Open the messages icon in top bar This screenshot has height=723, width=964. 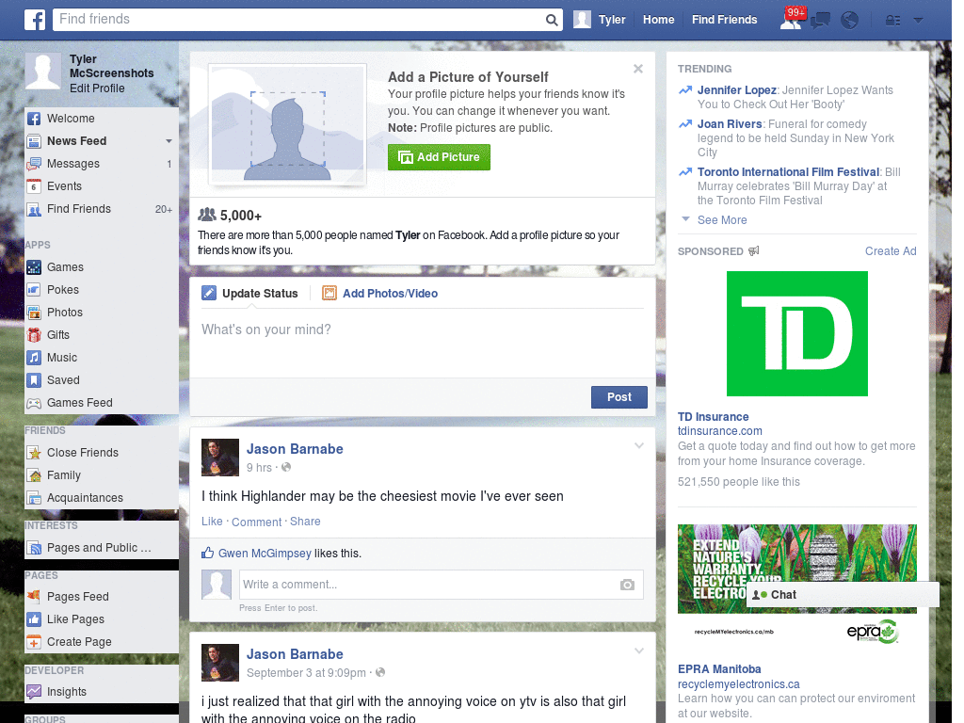tap(820, 21)
